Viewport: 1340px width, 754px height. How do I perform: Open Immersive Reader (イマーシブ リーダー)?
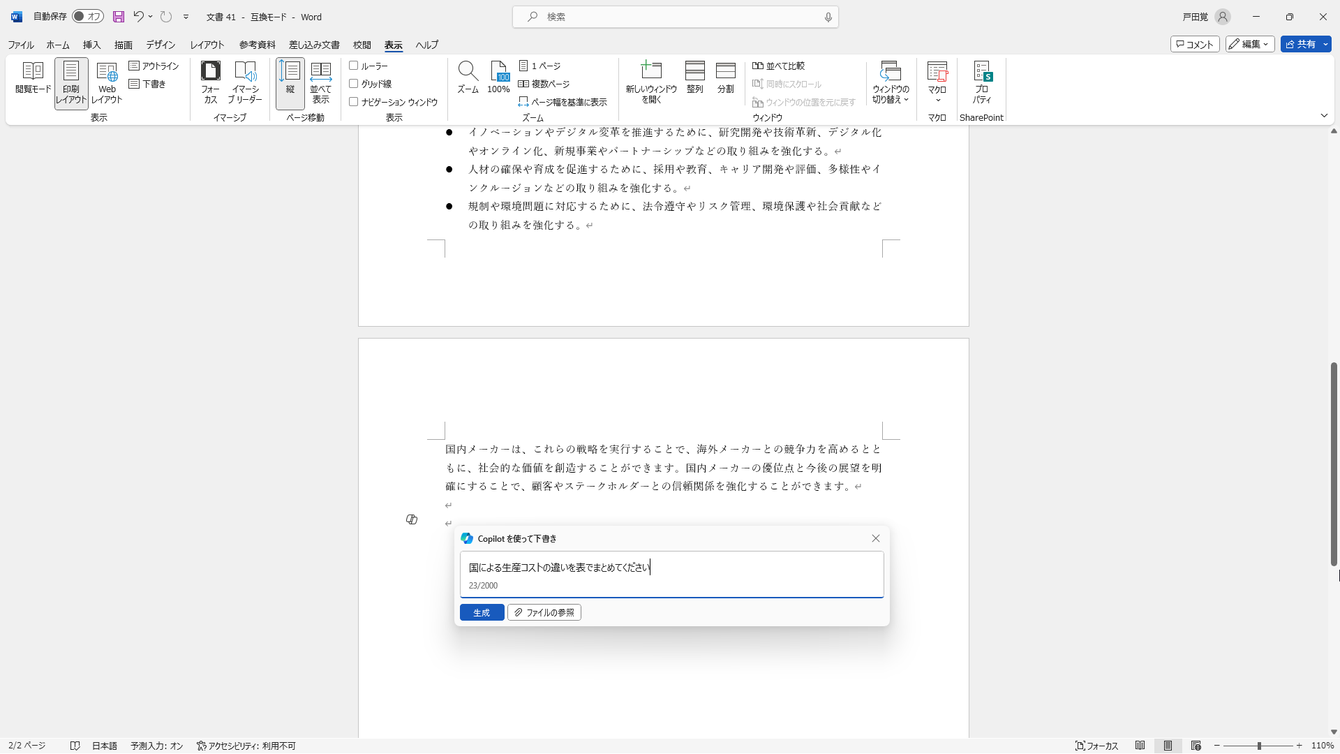pyautogui.click(x=245, y=83)
